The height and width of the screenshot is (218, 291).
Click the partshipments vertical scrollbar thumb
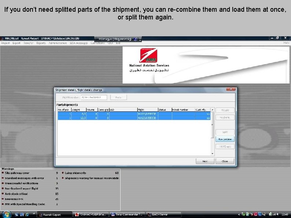point(213,125)
